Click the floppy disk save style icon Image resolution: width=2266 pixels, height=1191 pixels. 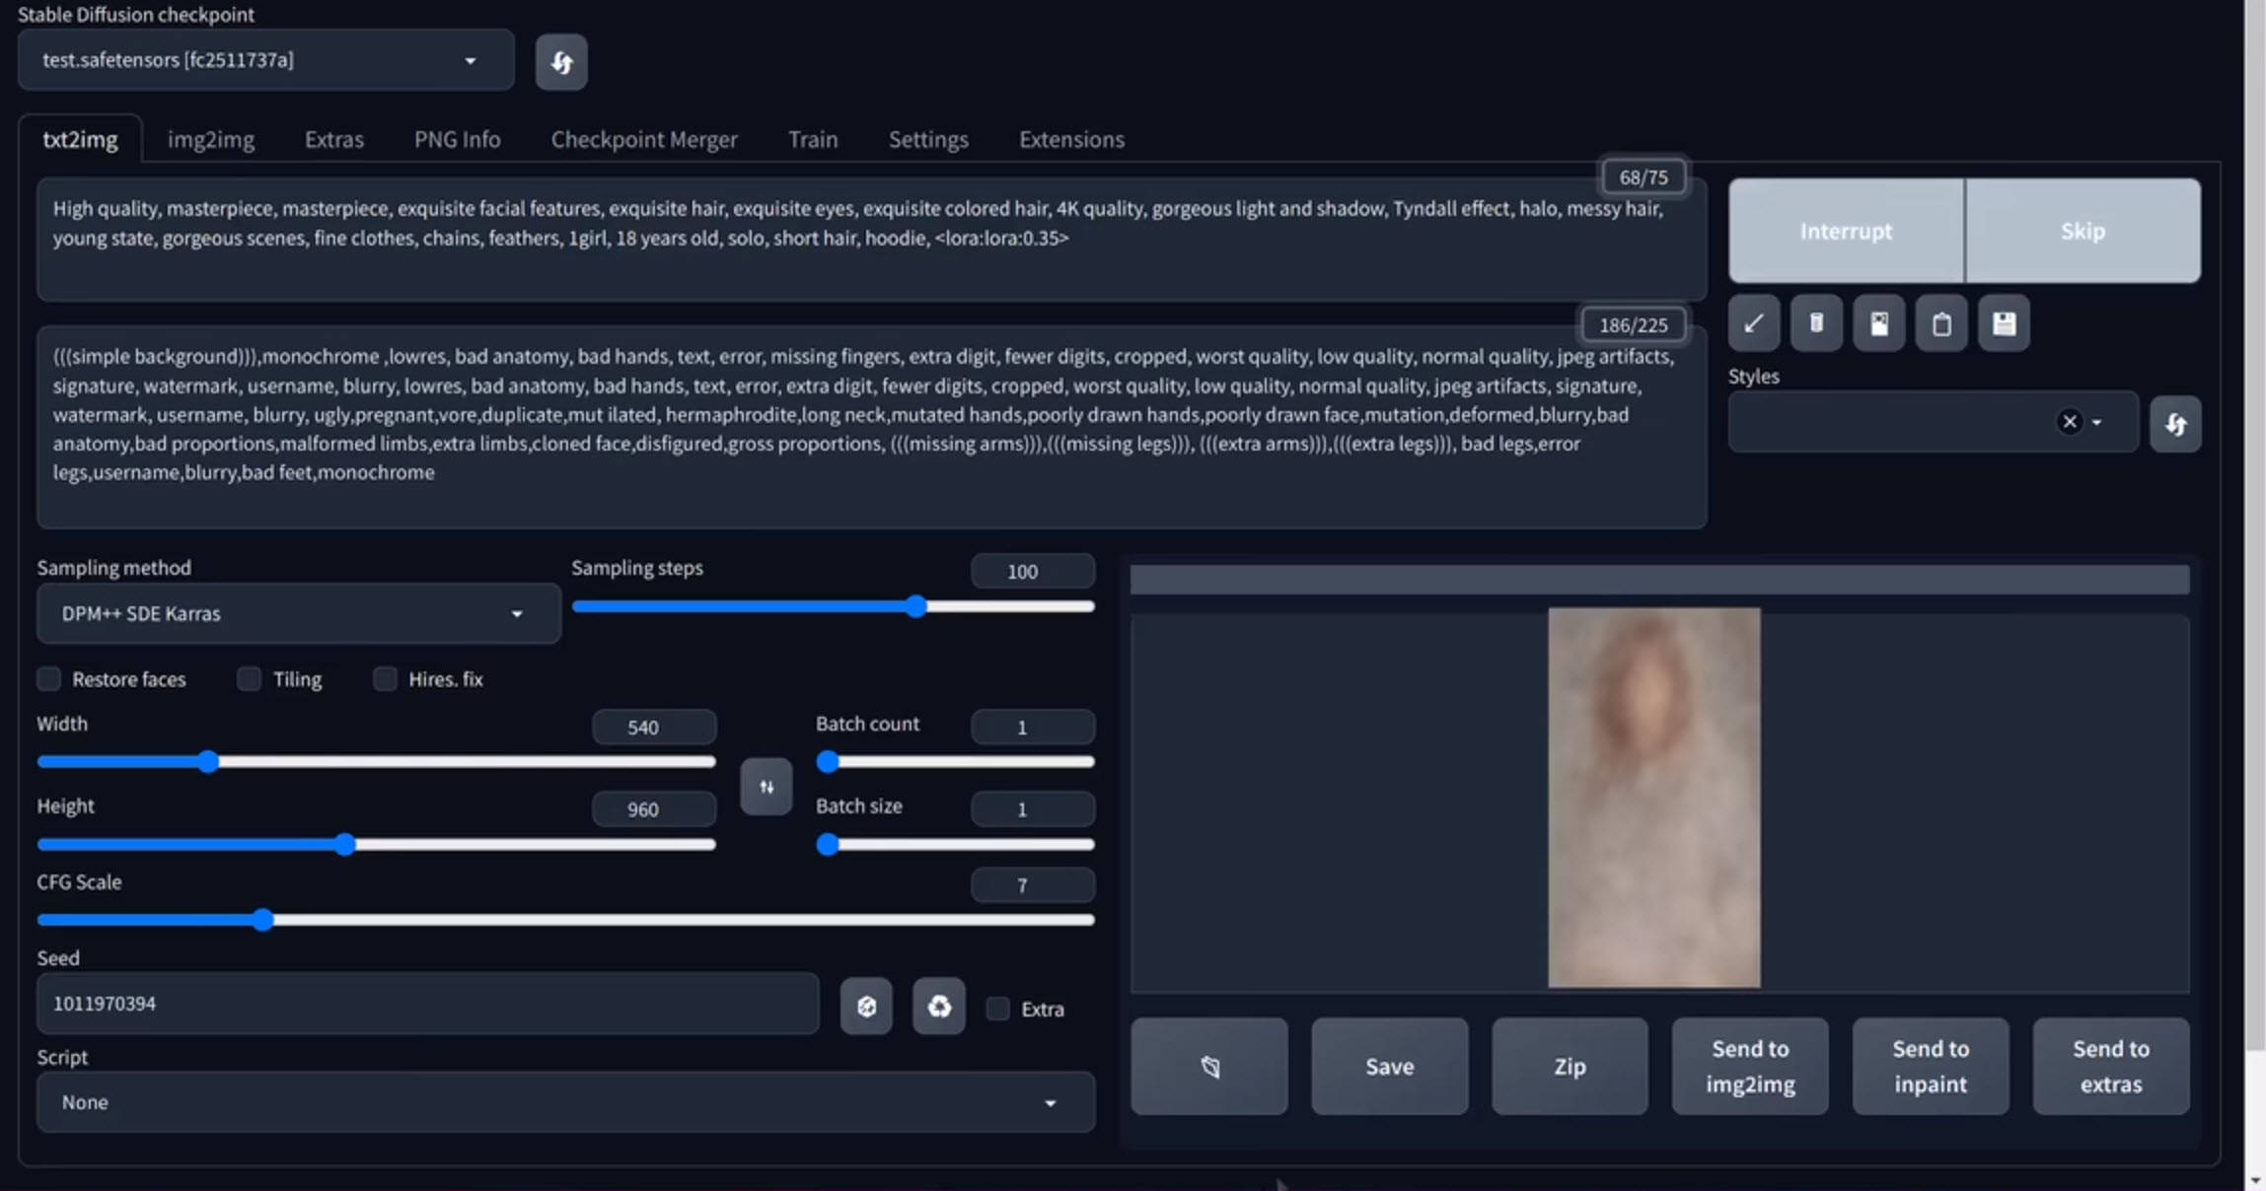2004,323
